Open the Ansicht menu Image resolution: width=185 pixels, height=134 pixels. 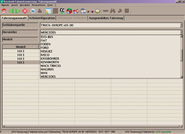pyautogui.click(x=15, y=5)
